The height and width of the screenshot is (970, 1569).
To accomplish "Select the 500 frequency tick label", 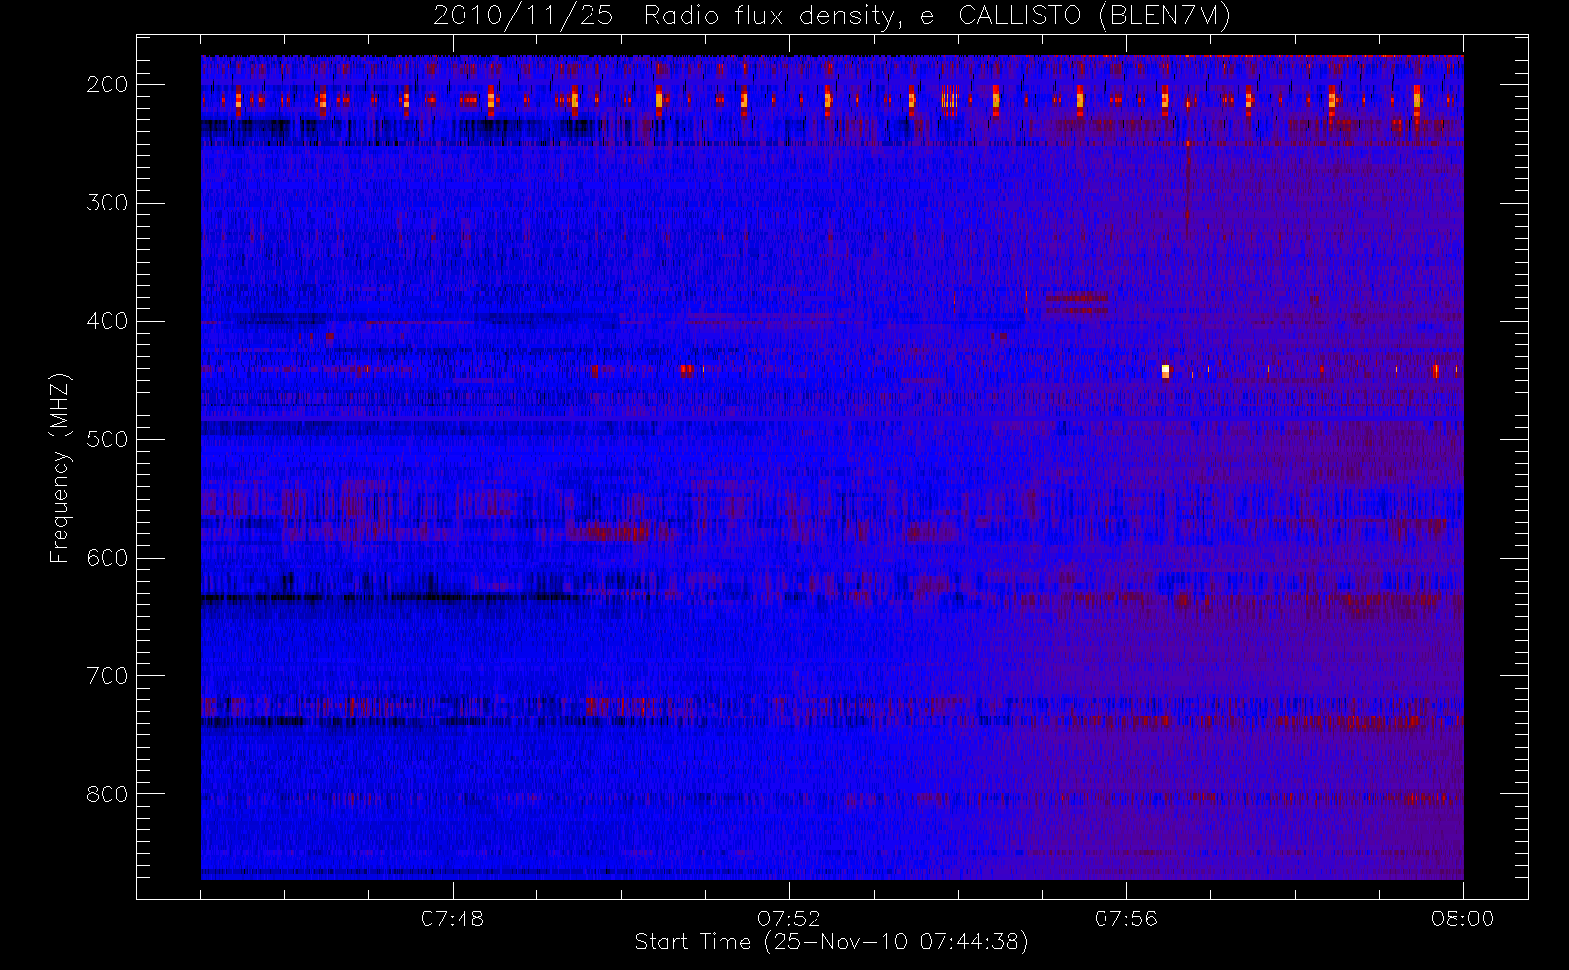I will click(x=107, y=439).
